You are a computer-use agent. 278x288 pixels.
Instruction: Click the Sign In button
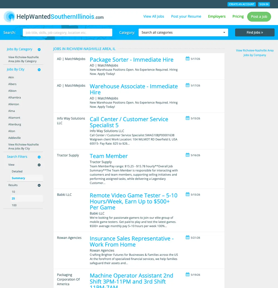click(264, 4)
